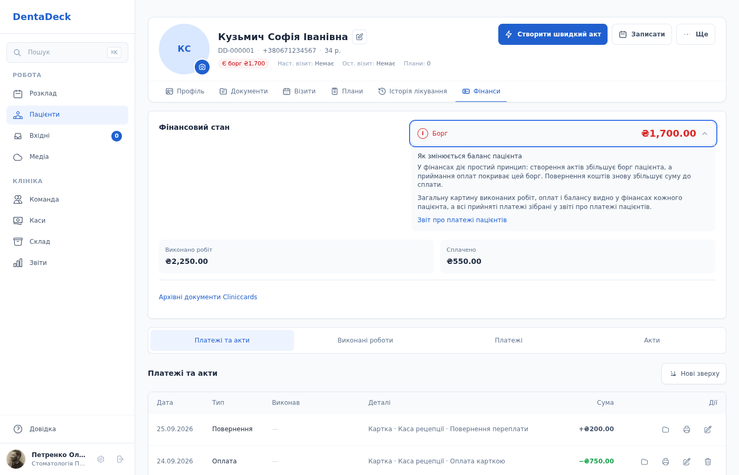This screenshot has height=475, width=739.
Task: Select Пацієнти in the sidebar
Action: 67,115
